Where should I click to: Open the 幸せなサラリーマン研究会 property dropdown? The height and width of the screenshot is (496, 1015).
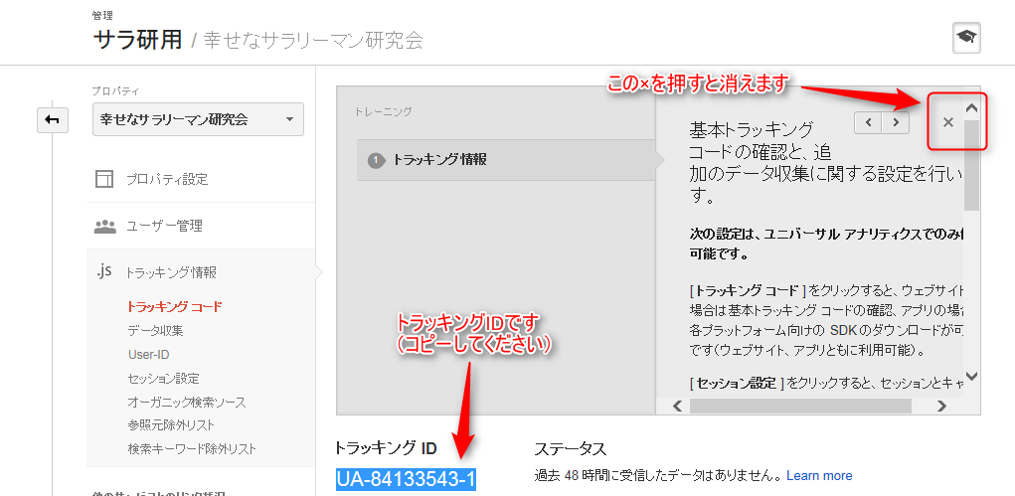(198, 120)
